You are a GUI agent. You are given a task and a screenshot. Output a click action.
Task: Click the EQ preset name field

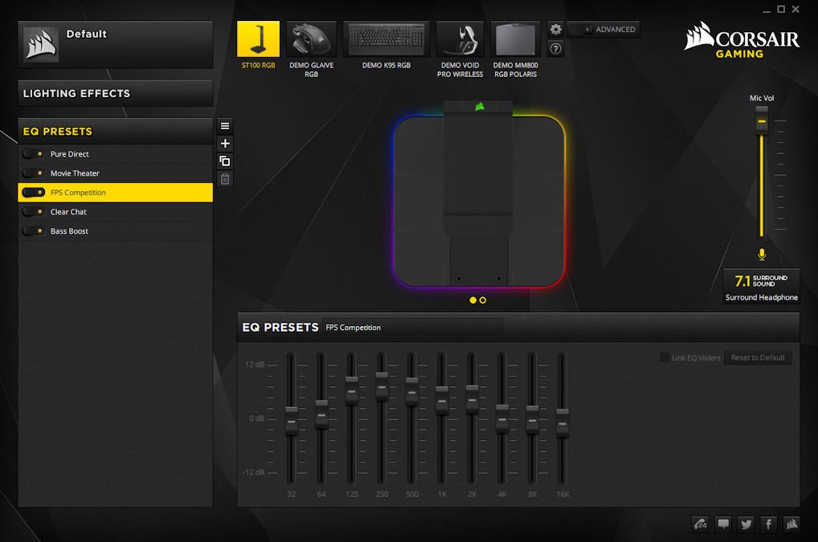pos(413,328)
